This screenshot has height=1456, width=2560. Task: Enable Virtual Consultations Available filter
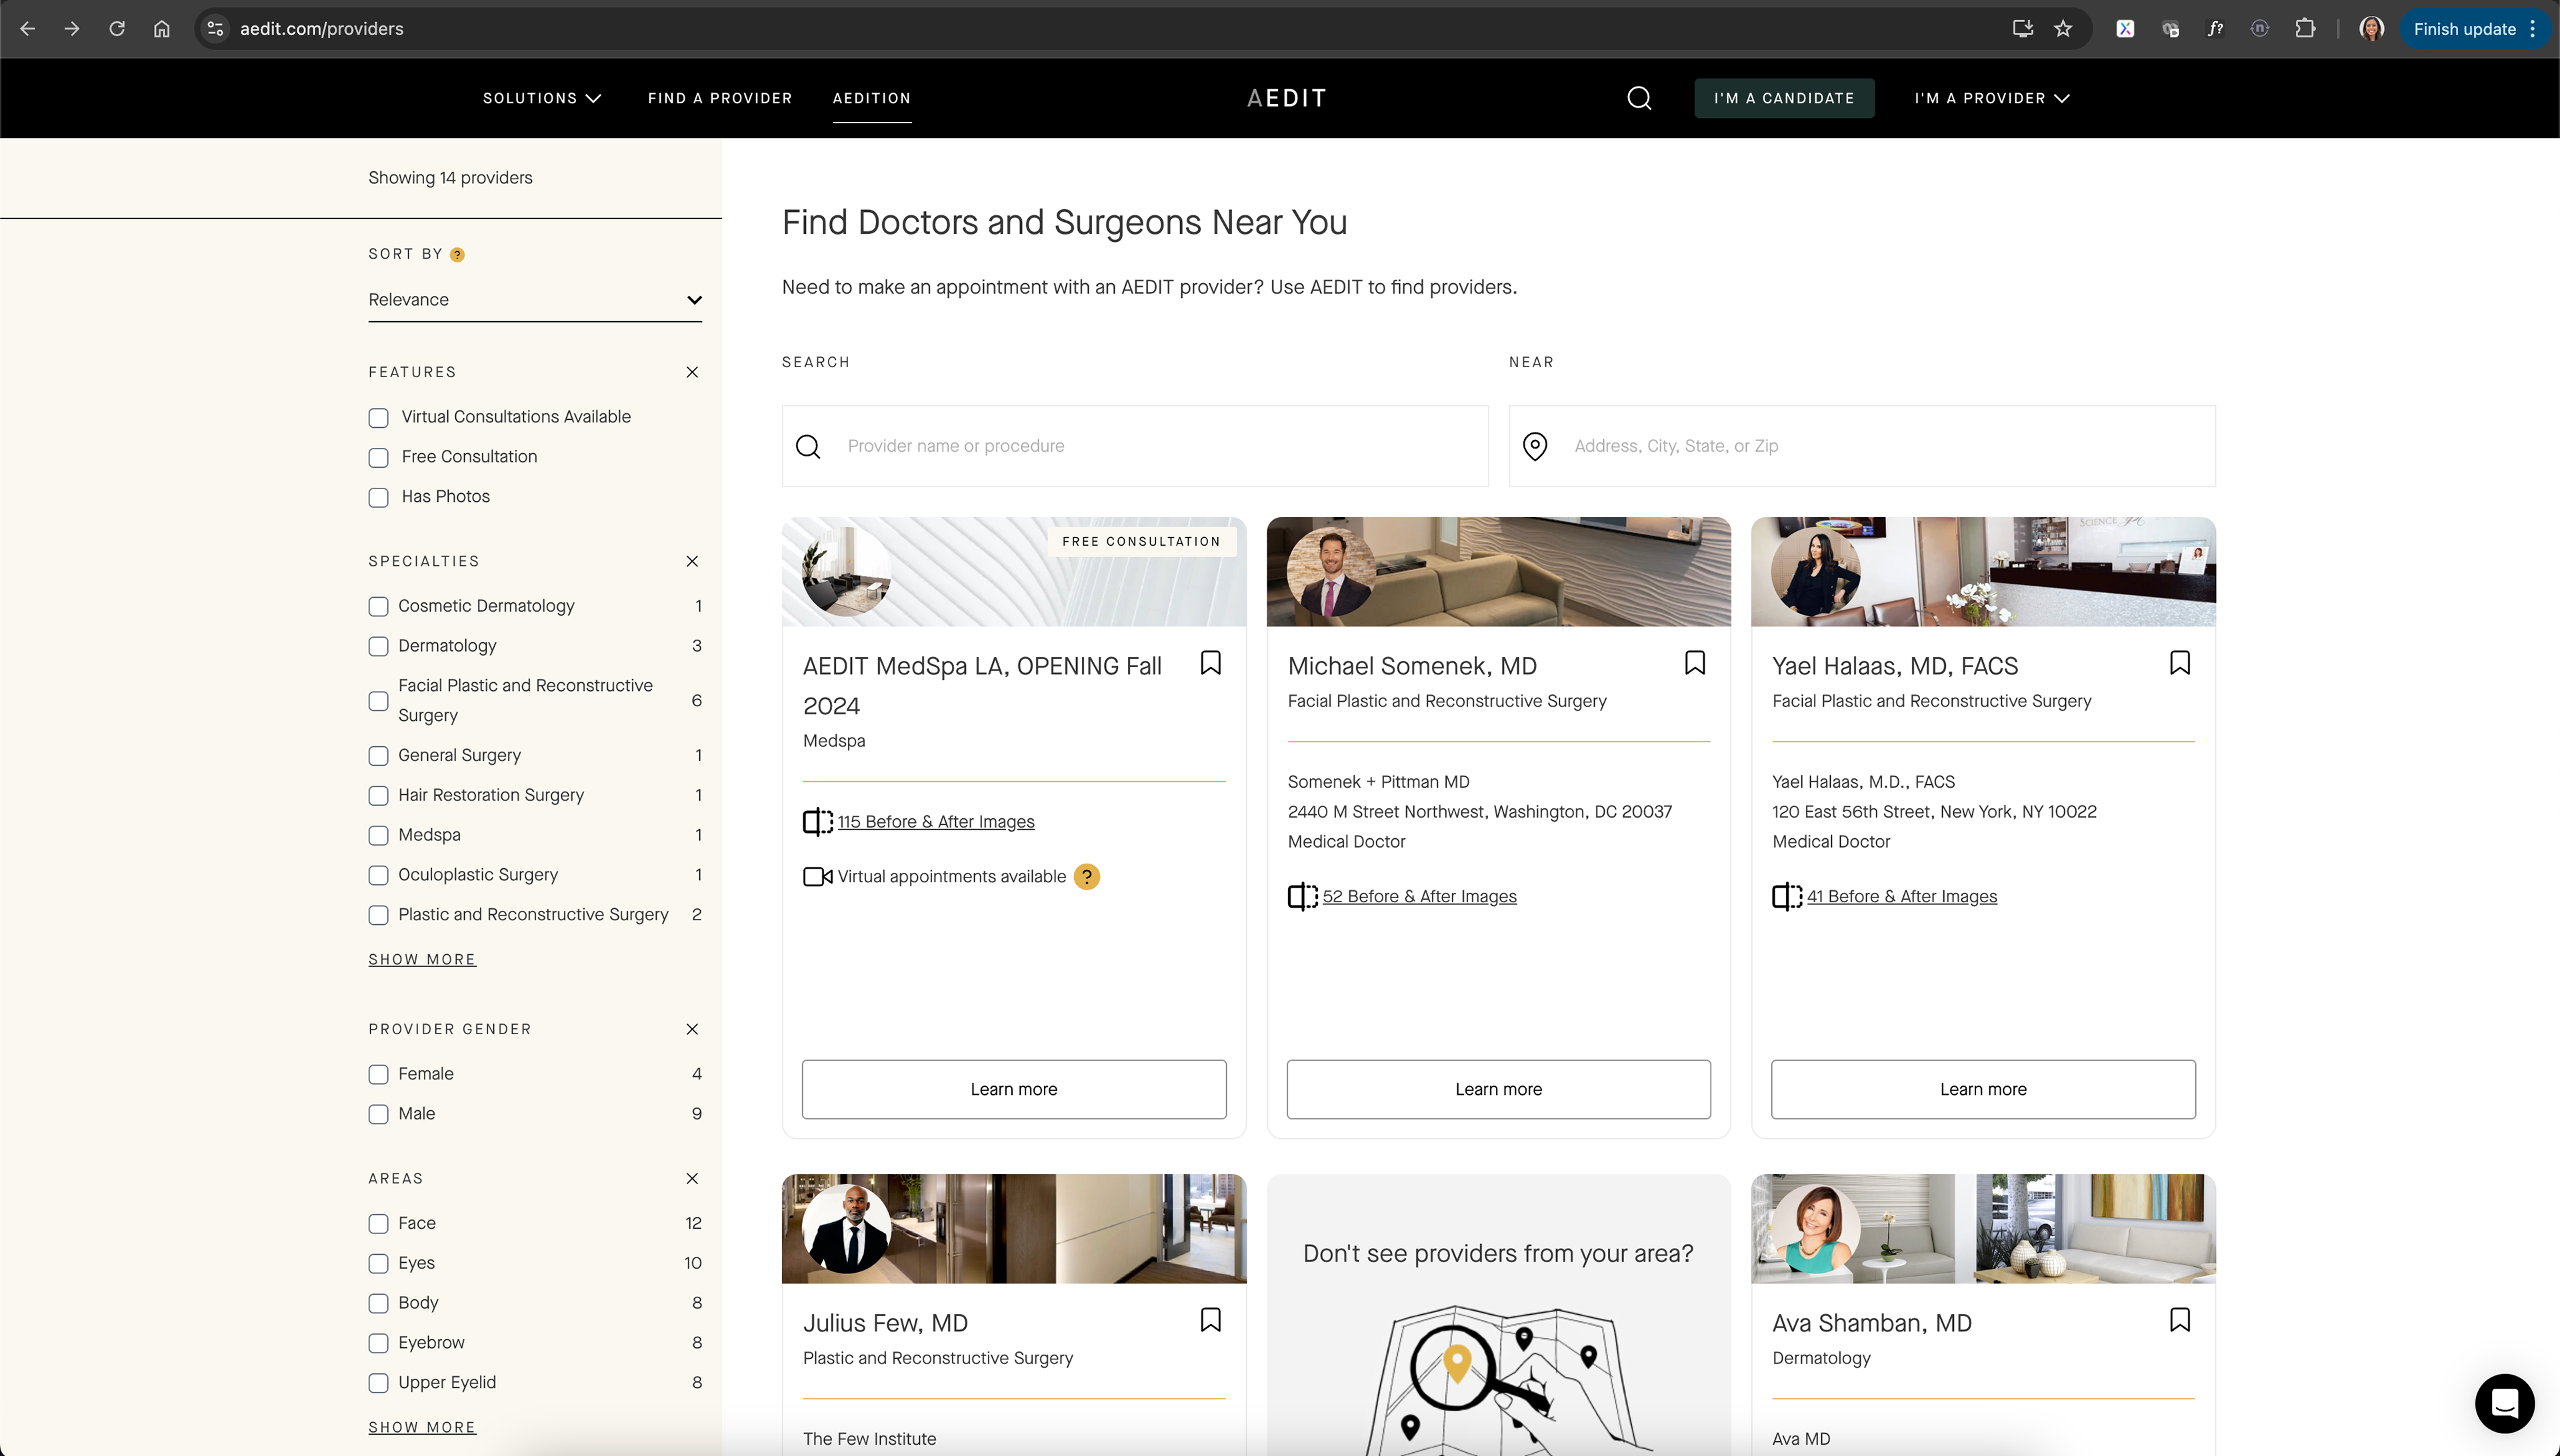pos(378,418)
